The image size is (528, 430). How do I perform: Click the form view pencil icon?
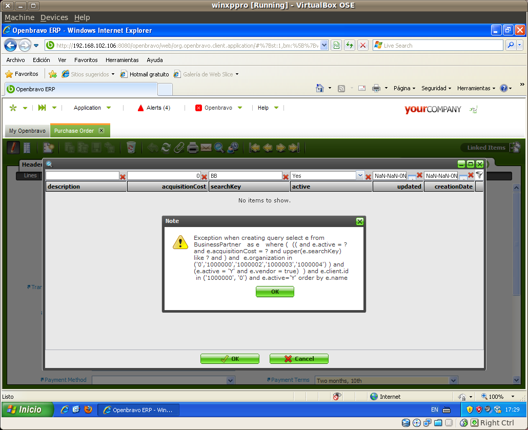coord(13,148)
